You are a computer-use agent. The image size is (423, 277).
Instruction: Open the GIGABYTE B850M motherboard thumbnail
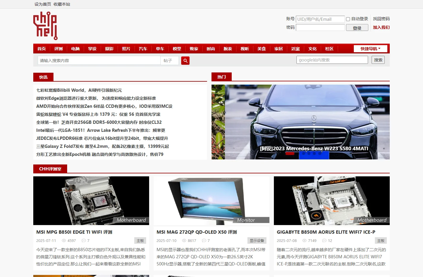click(x=332, y=201)
